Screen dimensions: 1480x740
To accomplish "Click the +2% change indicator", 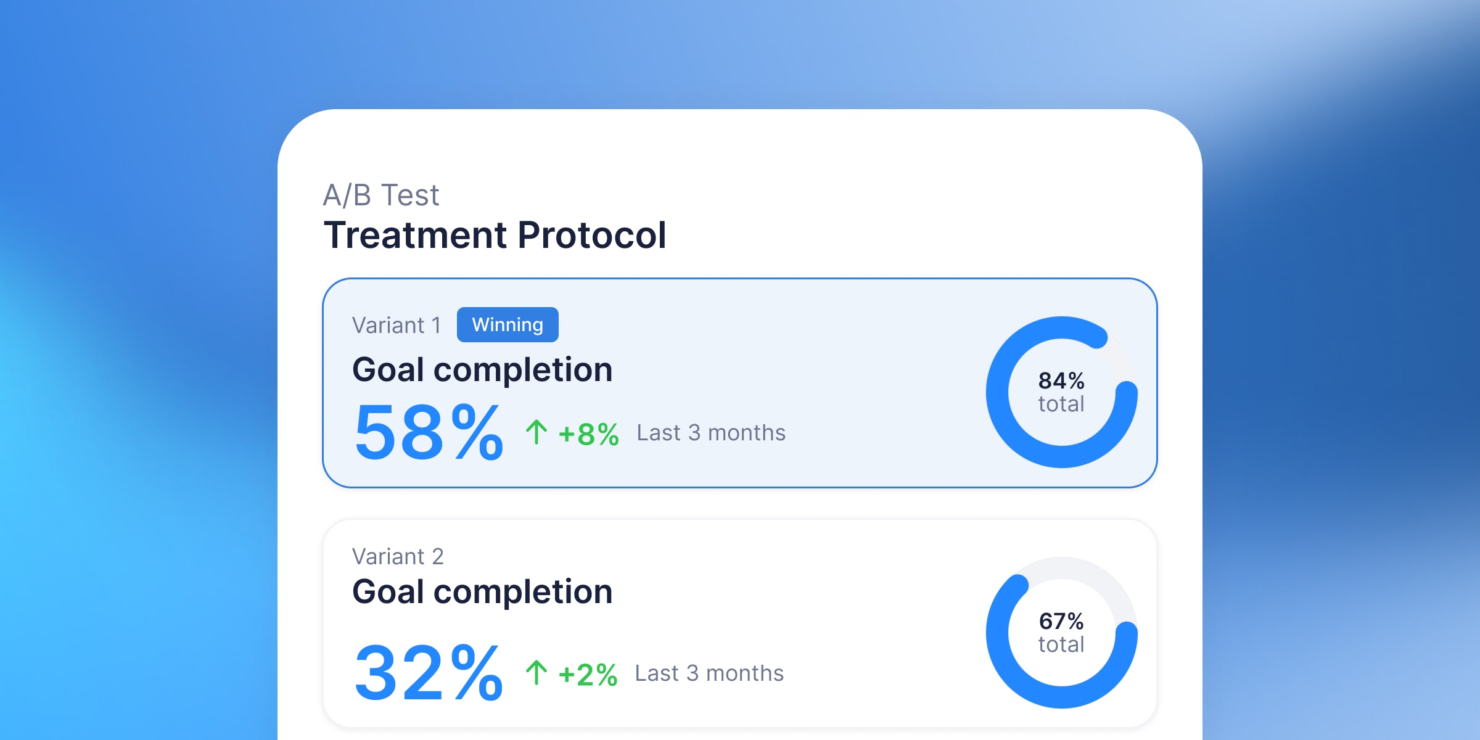I will pos(588,675).
